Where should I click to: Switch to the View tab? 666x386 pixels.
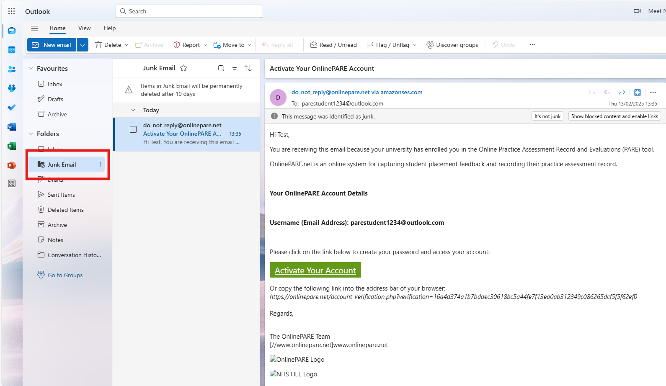pos(84,28)
